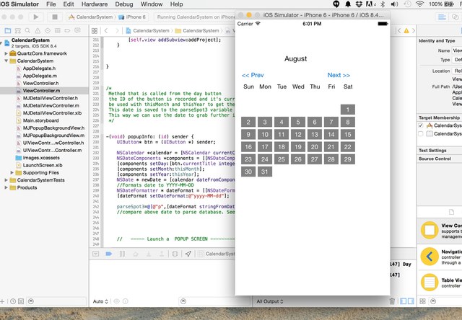The height and width of the screenshot is (320, 462).
Task: Click the simulate location arrow icon
Action: (188, 254)
